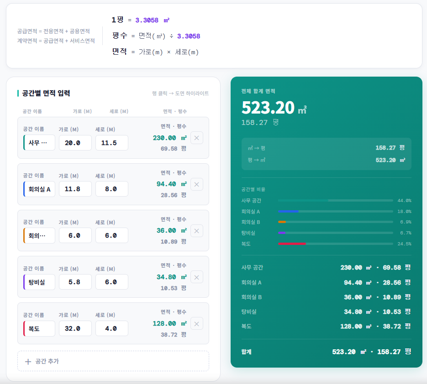Click the 합계 summary row
427x384 pixels.
tap(326, 352)
